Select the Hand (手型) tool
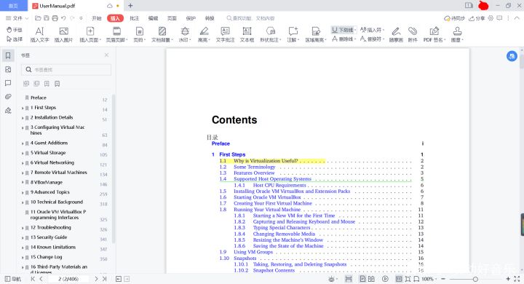Image resolution: width=524 pixels, height=284 pixels. pyautogui.click(x=15, y=30)
